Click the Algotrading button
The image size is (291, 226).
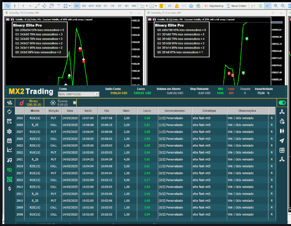pos(215,6)
